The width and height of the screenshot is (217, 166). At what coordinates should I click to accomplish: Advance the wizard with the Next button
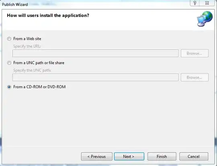129,156
